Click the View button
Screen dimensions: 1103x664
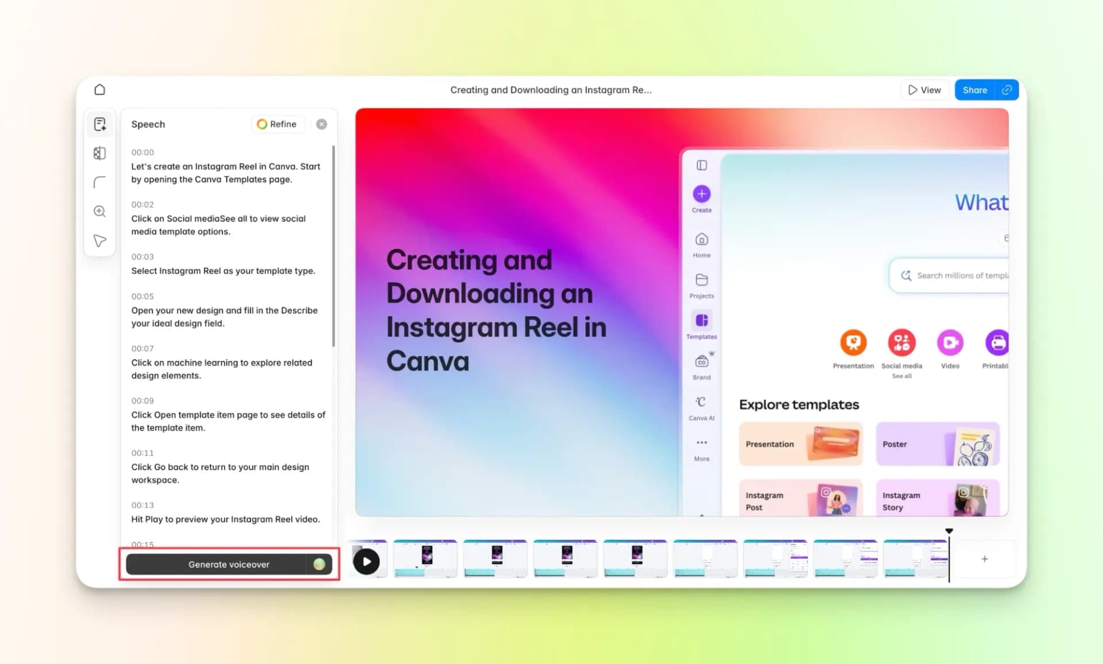[925, 90]
